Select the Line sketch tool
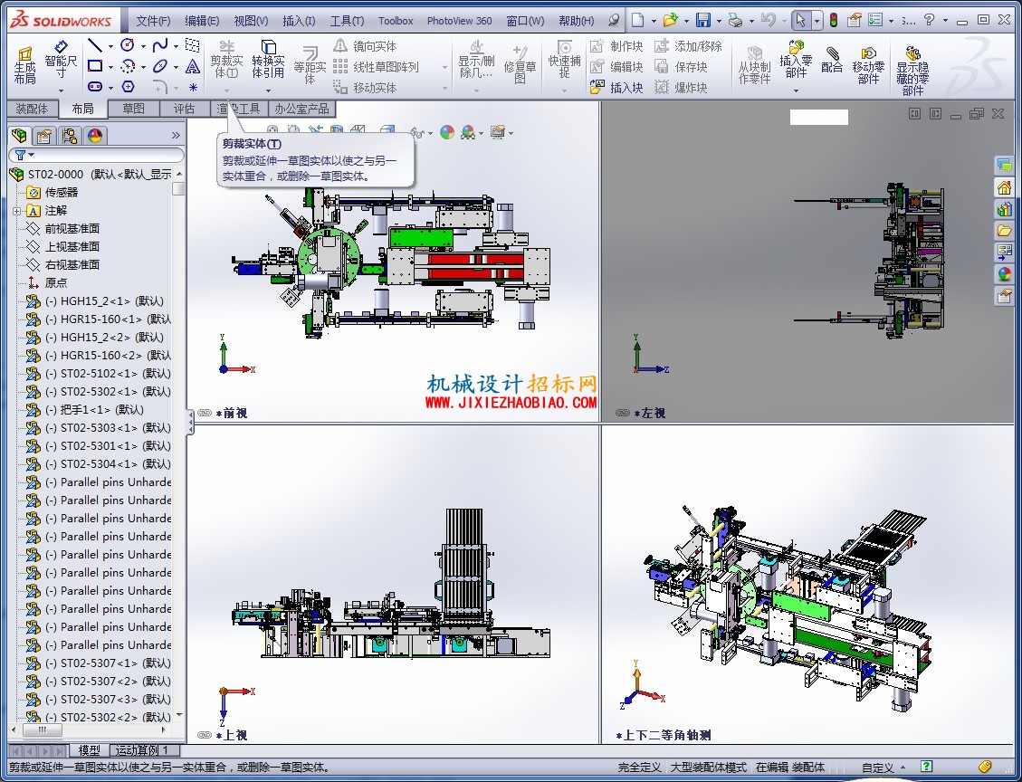Screen dimensions: 1022x782 pos(95,45)
